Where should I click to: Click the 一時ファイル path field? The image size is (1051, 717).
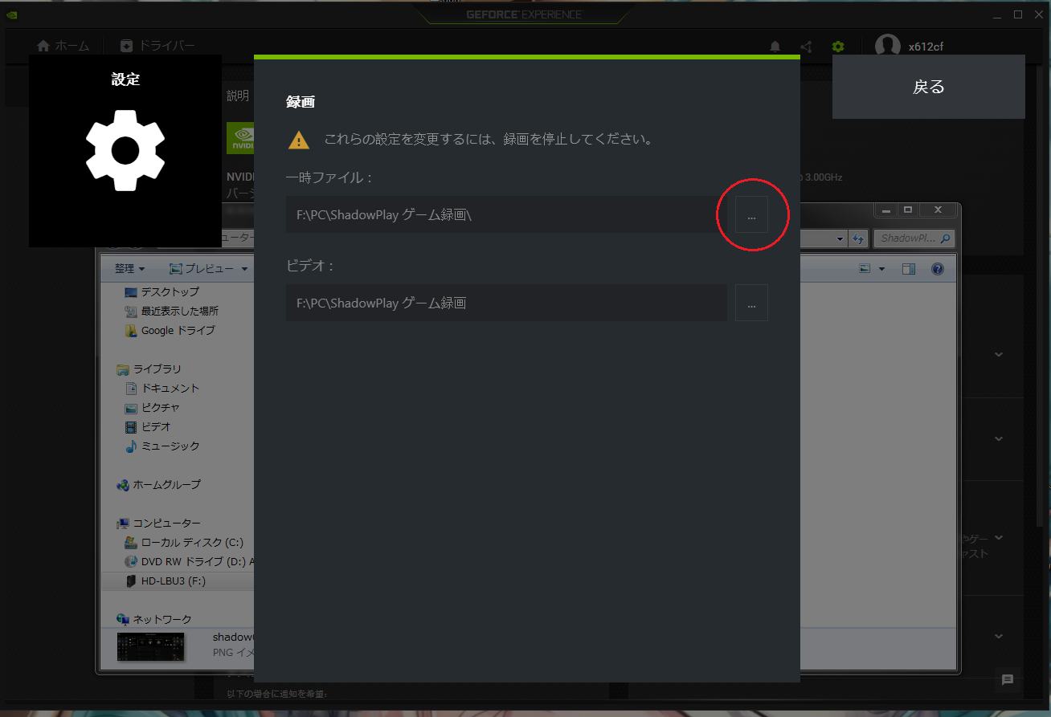[x=506, y=214]
